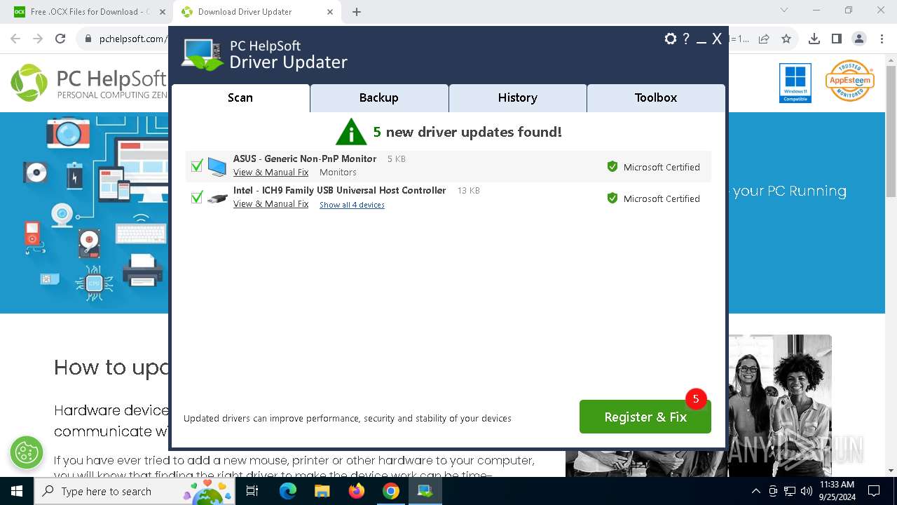Open a new Chrome tab
This screenshot has width=897, height=505.
[357, 12]
